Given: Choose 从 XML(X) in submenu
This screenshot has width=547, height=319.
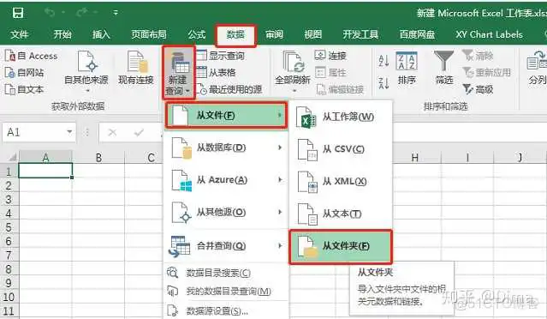Looking at the screenshot, I should point(341,182).
